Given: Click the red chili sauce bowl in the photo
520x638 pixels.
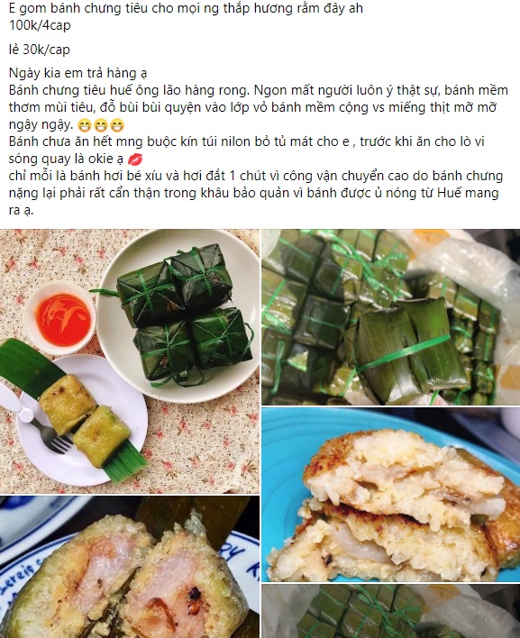Looking at the screenshot, I should [x=62, y=318].
